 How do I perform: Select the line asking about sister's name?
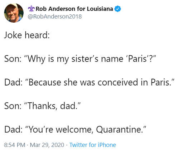click(80, 59)
